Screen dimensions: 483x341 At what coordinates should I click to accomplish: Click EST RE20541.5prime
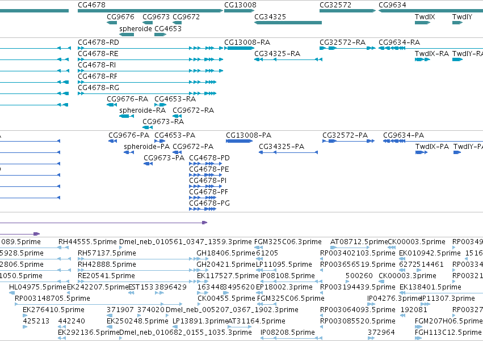tap(106, 276)
